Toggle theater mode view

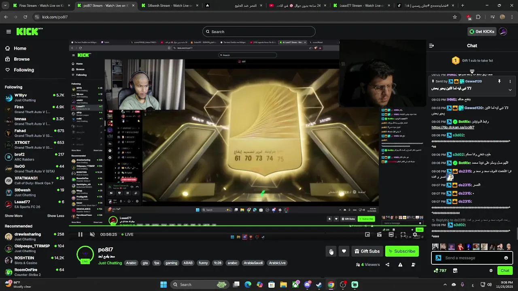(x=391, y=234)
